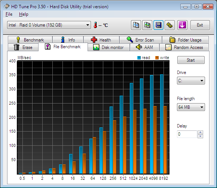Click into the Delay input field
The width and height of the screenshot is (217, 188).
pyautogui.click(x=187, y=134)
